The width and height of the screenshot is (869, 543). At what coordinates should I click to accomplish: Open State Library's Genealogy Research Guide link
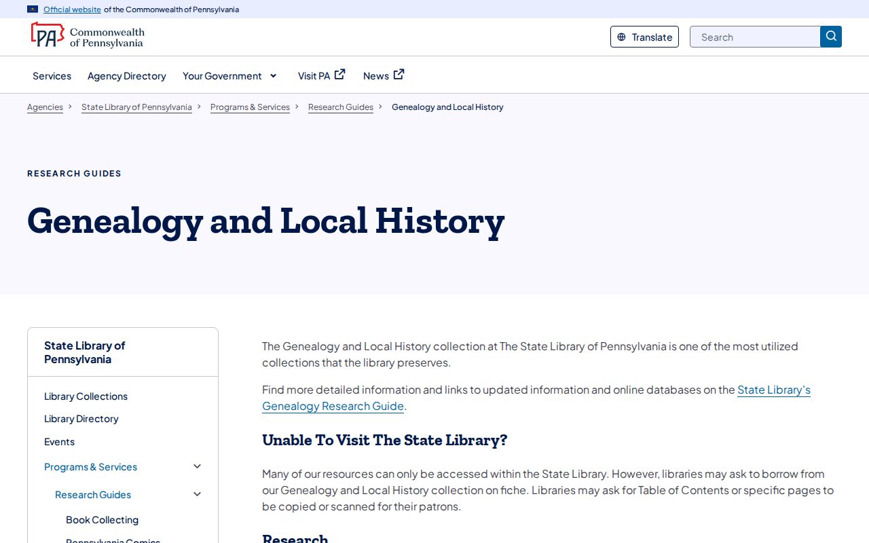click(x=536, y=398)
